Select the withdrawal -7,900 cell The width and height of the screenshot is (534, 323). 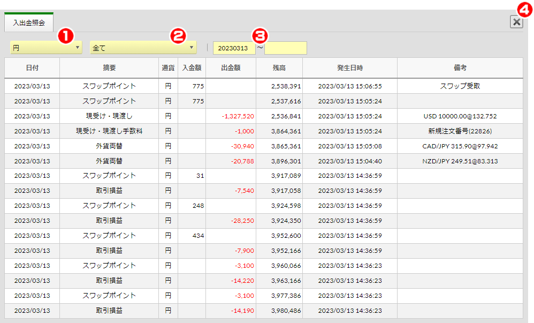[x=231, y=251]
